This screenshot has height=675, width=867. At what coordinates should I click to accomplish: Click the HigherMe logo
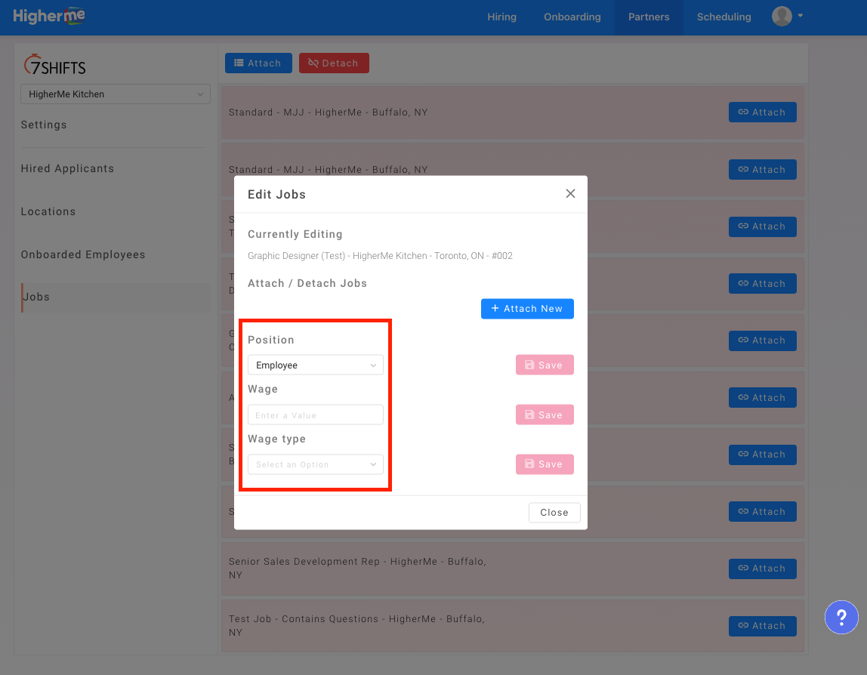pyautogui.click(x=48, y=16)
